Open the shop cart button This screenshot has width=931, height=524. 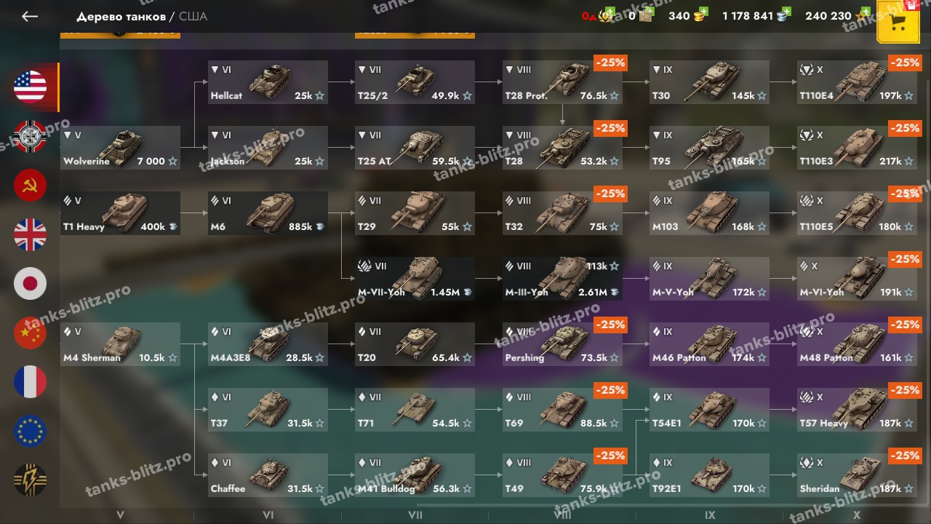pyautogui.click(x=898, y=23)
